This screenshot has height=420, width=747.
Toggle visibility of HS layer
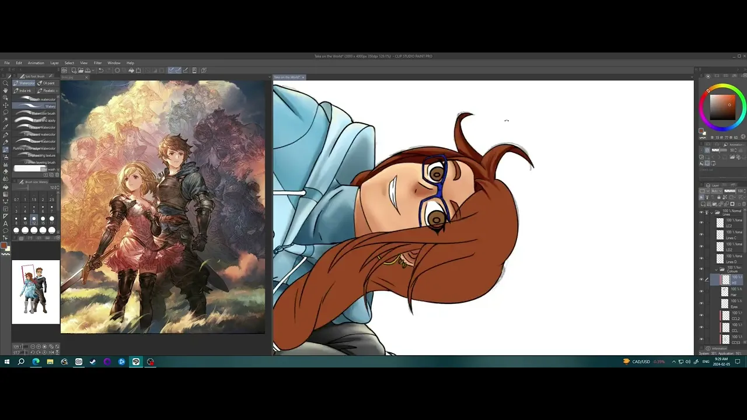click(x=701, y=279)
